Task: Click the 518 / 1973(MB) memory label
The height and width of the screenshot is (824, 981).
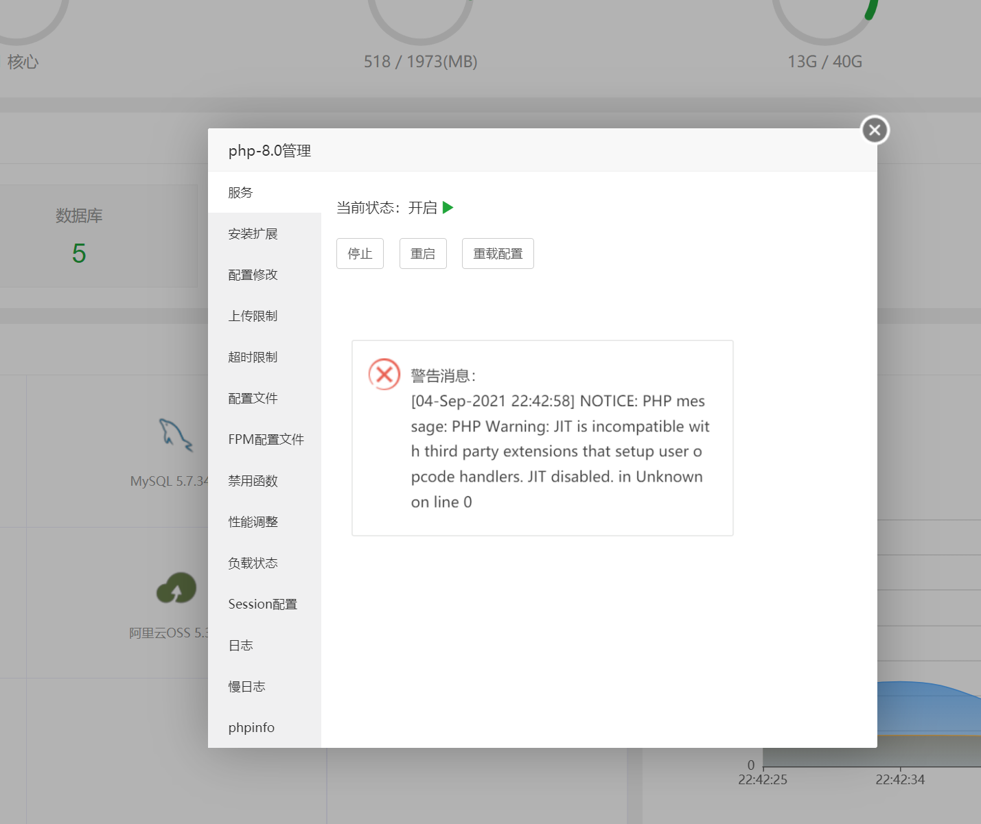Action: click(420, 62)
